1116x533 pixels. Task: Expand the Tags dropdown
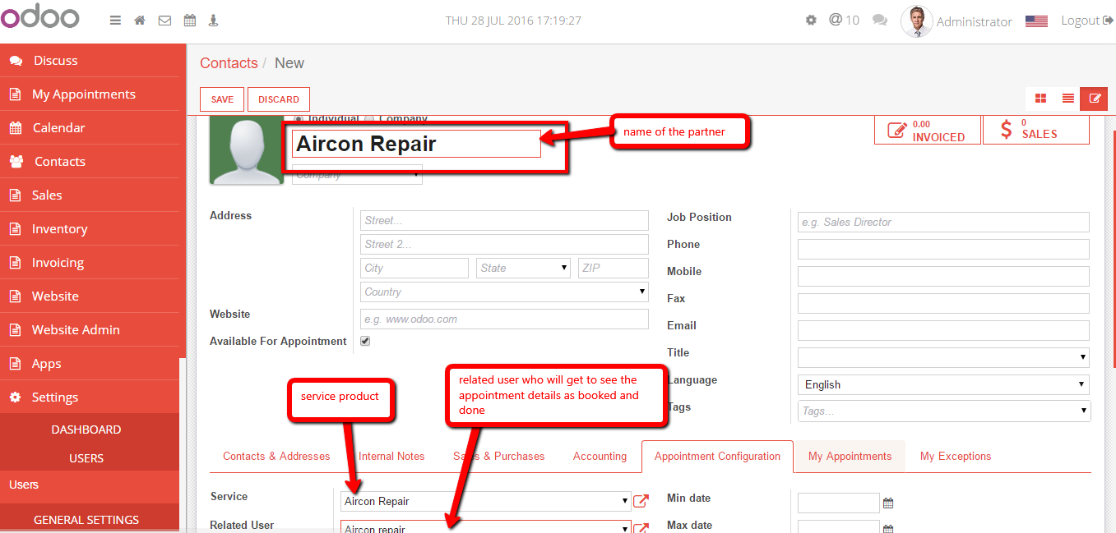point(943,411)
